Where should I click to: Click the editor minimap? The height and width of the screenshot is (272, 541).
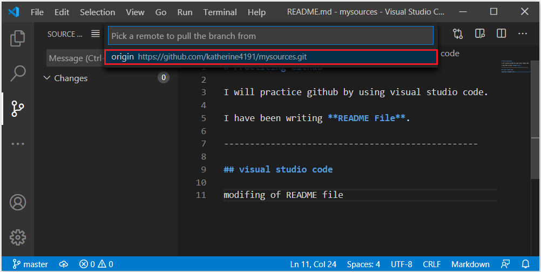click(x=516, y=67)
